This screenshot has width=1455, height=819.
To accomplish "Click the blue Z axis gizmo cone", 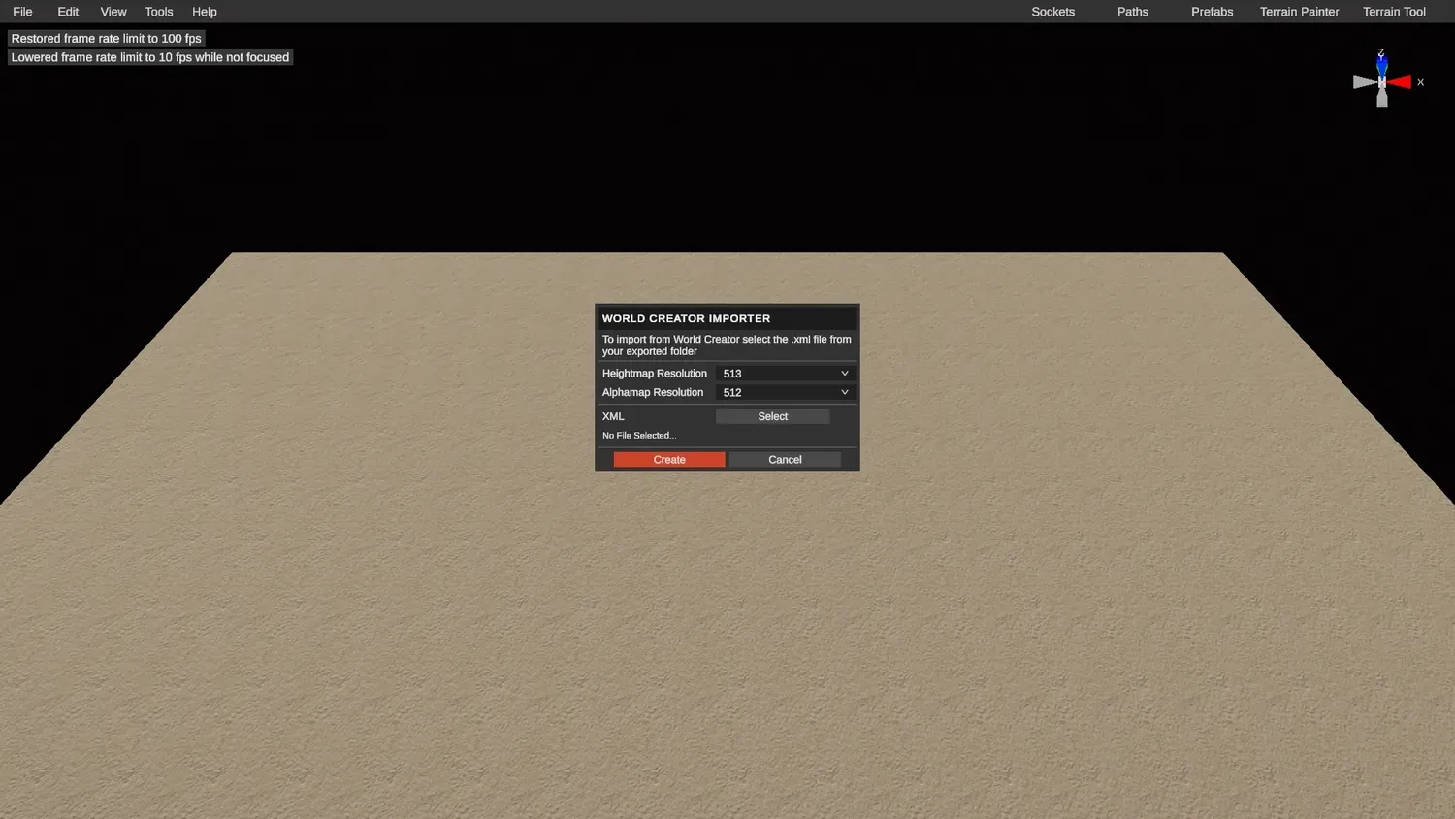I will (1382, 66).
